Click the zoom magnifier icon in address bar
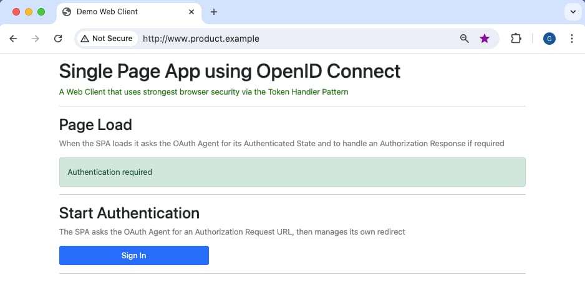585x285 pixels. coord(464,39)
